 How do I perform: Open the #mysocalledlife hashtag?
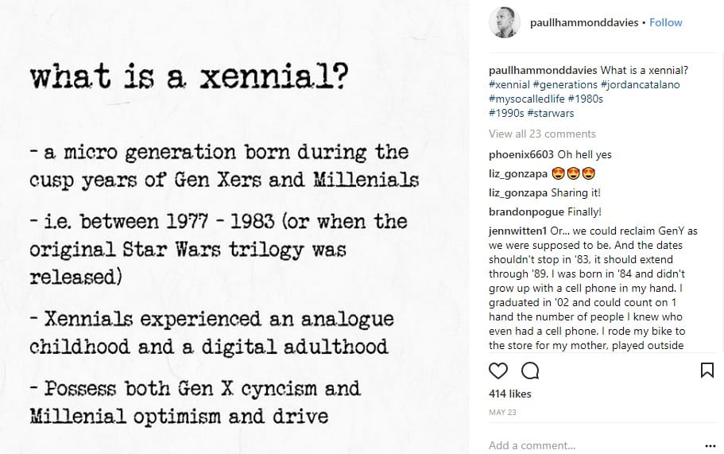pos(527,99)
